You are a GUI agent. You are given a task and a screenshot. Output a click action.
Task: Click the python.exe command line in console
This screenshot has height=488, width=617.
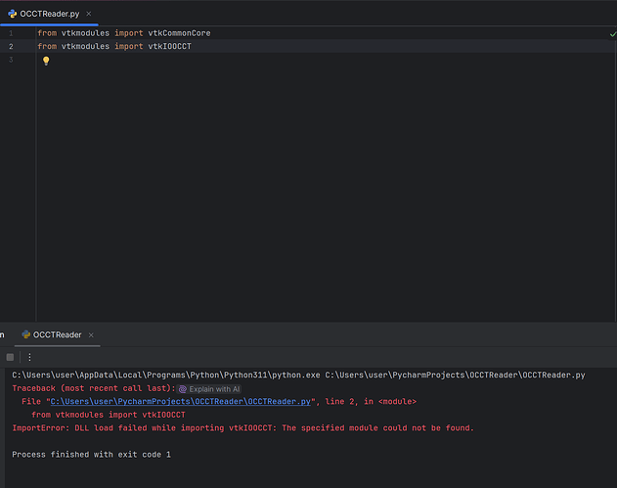(x=298, y=376)
